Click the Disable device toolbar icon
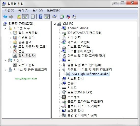Viewport: 140px width, 126px height. [74, 17]
